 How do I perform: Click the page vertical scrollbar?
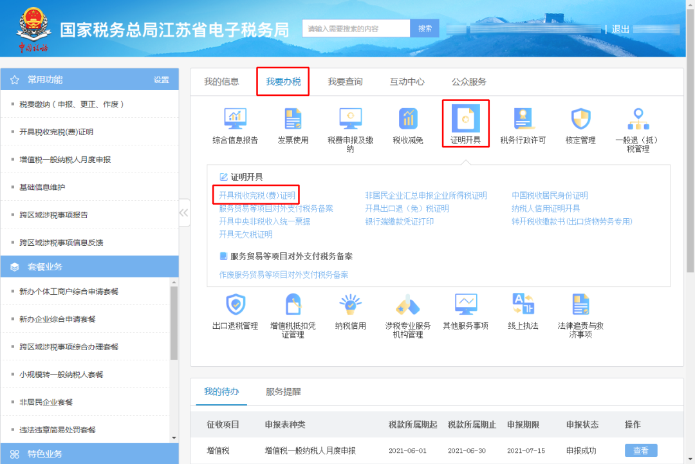point(690,140)
